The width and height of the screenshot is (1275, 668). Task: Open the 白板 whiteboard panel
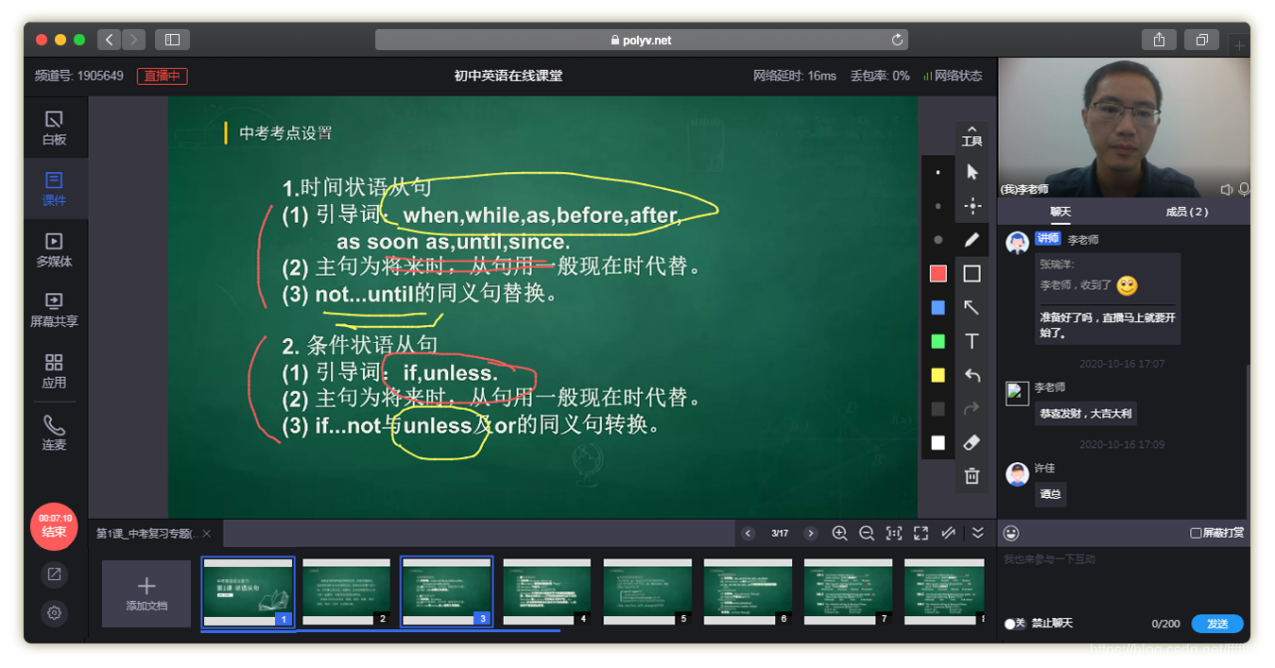coord(54,127)
